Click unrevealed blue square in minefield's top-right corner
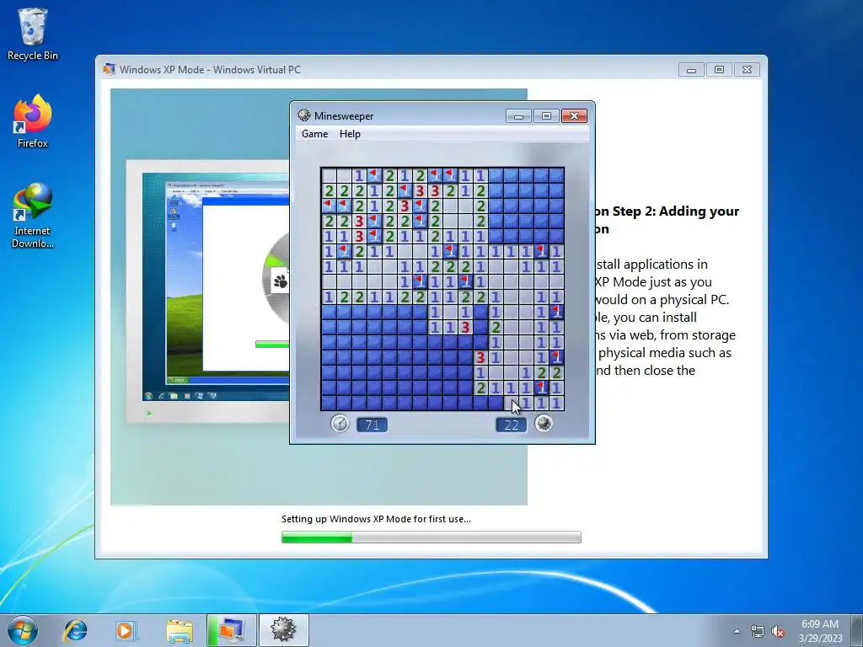Image resolution: width=863 pixels, height=647 pixels. tap(556, 175)
